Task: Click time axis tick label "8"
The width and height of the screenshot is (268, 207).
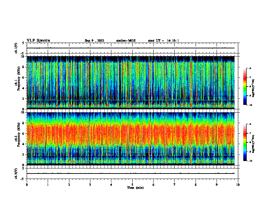Action: [196, 185]
